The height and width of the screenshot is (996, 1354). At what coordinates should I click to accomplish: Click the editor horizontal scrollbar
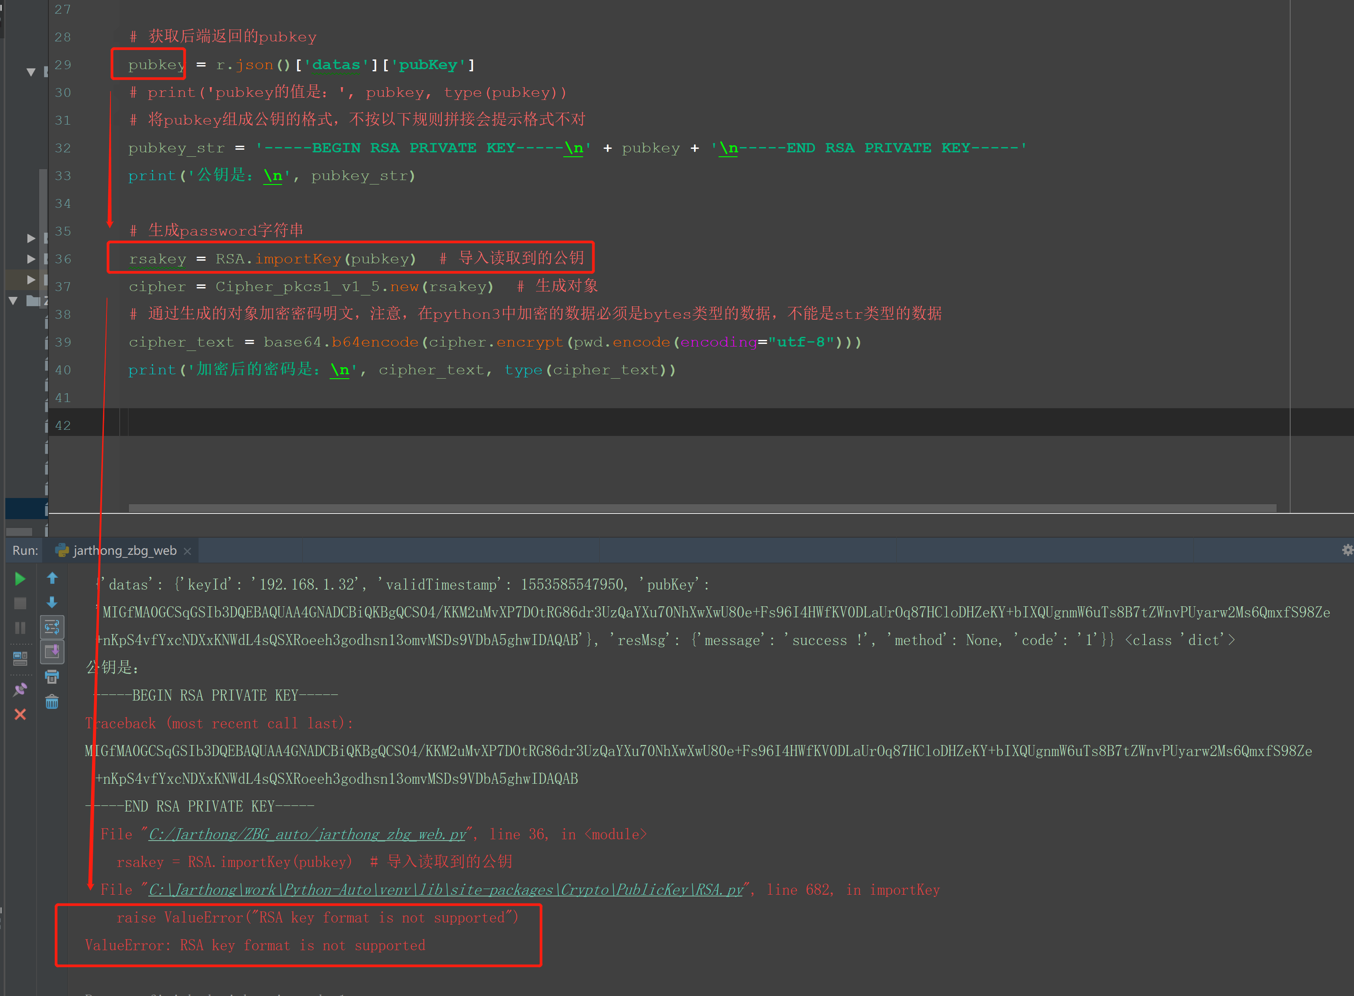[x=702, y=508]
